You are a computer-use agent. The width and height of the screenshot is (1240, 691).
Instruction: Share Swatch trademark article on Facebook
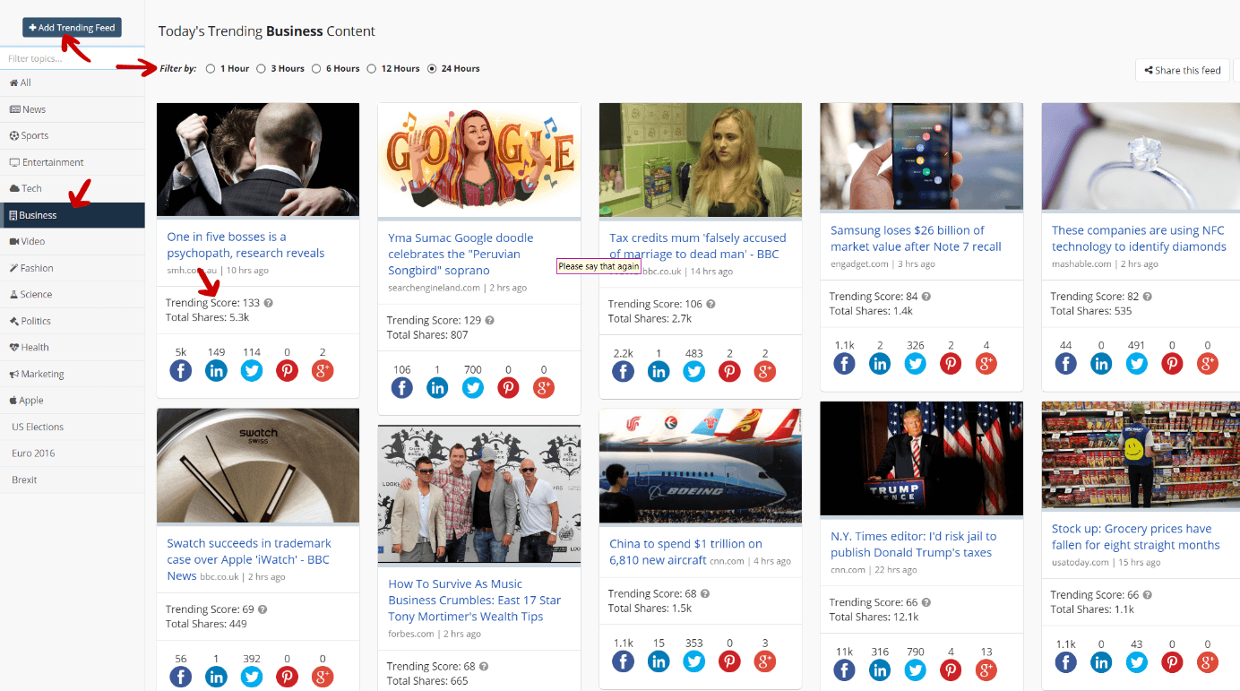click(x=181, y=677)
